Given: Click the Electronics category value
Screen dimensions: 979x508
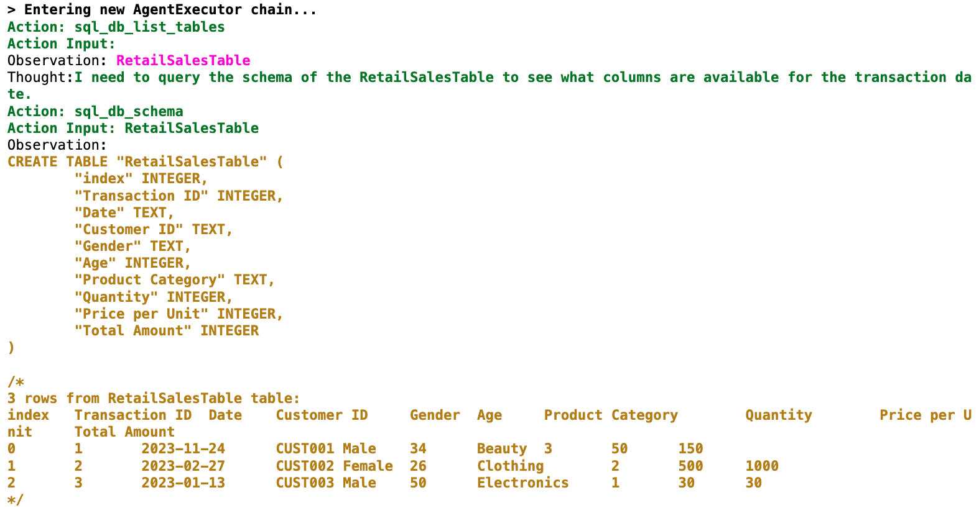Looking at the screenshot, I should tap(522, 483).
